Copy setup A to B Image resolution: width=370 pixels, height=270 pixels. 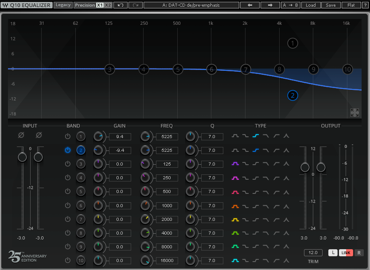[291, 5]
